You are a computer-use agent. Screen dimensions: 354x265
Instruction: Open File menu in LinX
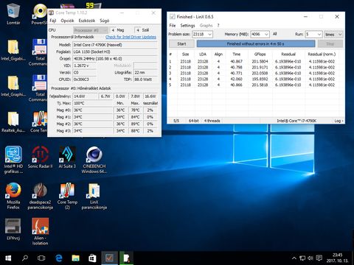173,25
